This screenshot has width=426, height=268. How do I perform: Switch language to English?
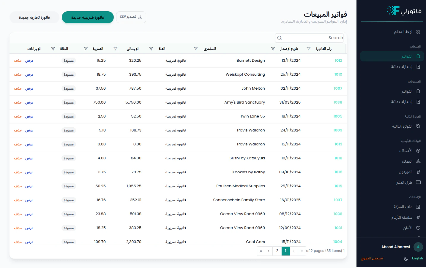click(417, 259)
